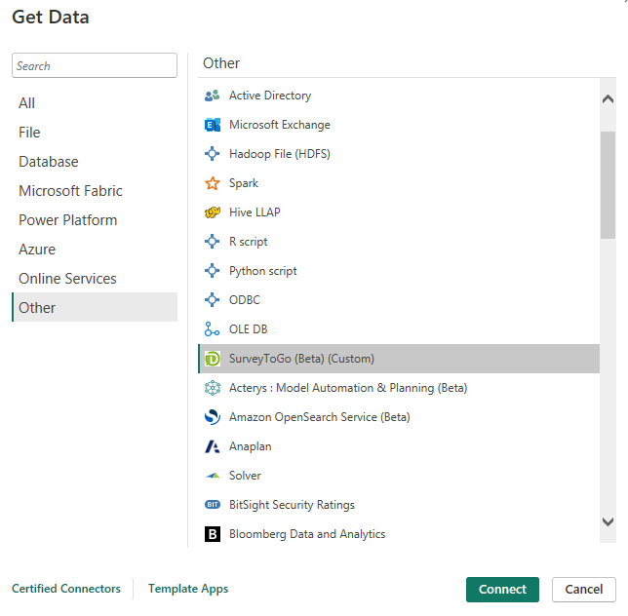Choose the R script text label
Screen dimensions: 628x616
tap(249, 242)
